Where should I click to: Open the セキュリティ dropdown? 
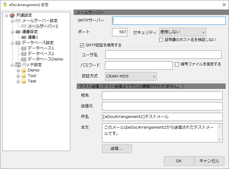183,32
